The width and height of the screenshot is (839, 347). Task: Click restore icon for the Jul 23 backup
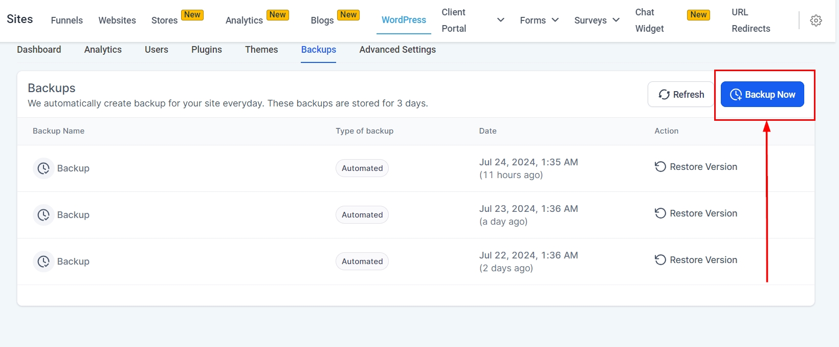click(x=660, y=213)
